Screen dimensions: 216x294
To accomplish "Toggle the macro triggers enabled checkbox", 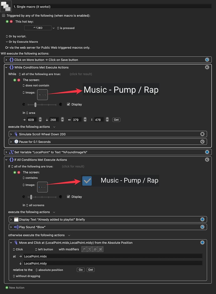I will tap(3, 15).
